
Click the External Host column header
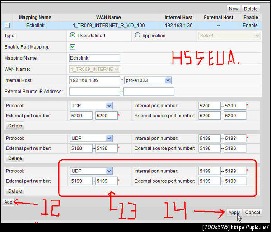click(219, 17)
